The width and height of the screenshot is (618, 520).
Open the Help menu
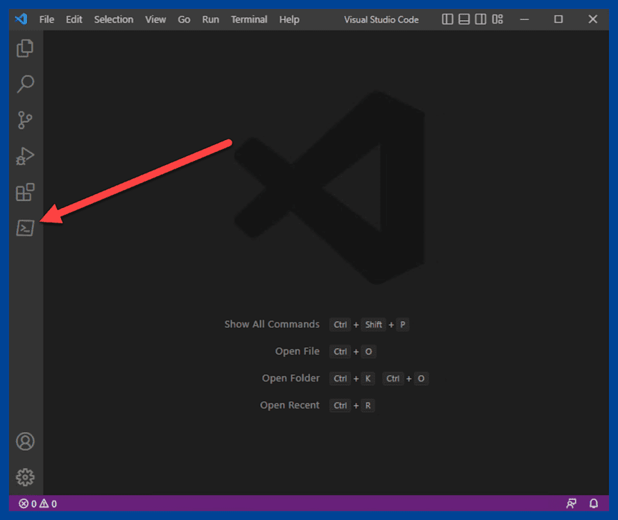pos(289,19)
